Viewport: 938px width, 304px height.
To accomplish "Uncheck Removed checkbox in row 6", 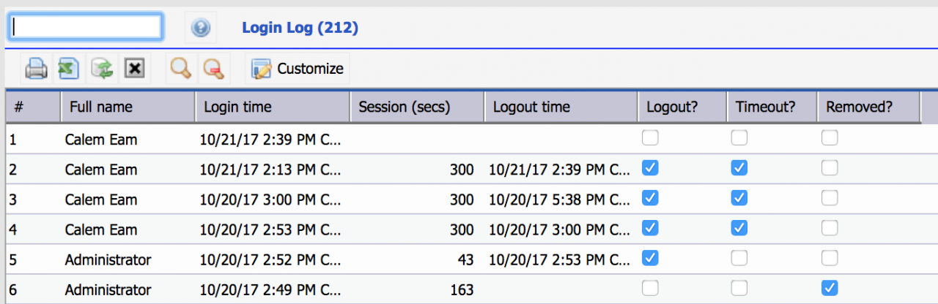I will click(830, 288).
